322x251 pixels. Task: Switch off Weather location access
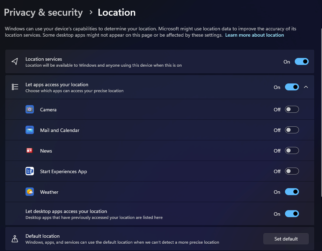point(292,192)
